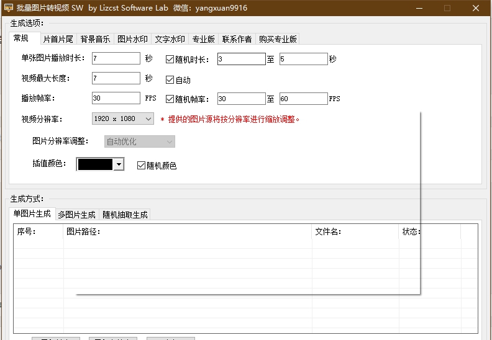This screenshot has height=340, width=492.
Task: Click the 单张图片播放时长 input field
Action: (116, 58)
